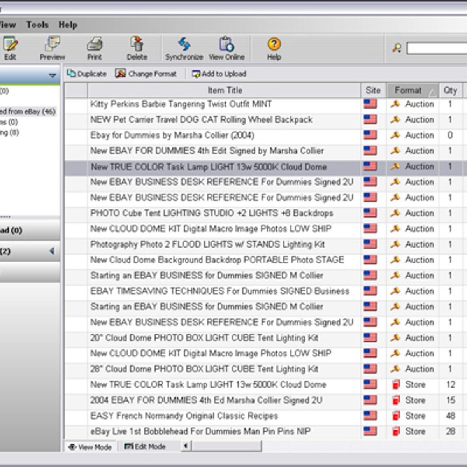Image resolution: width=467 pixels, height=467 pixels.
Task: Select 'EBAY TIMESAVING TECHNIQUES For Dummies' row
Action: click(x=224, y=291)
